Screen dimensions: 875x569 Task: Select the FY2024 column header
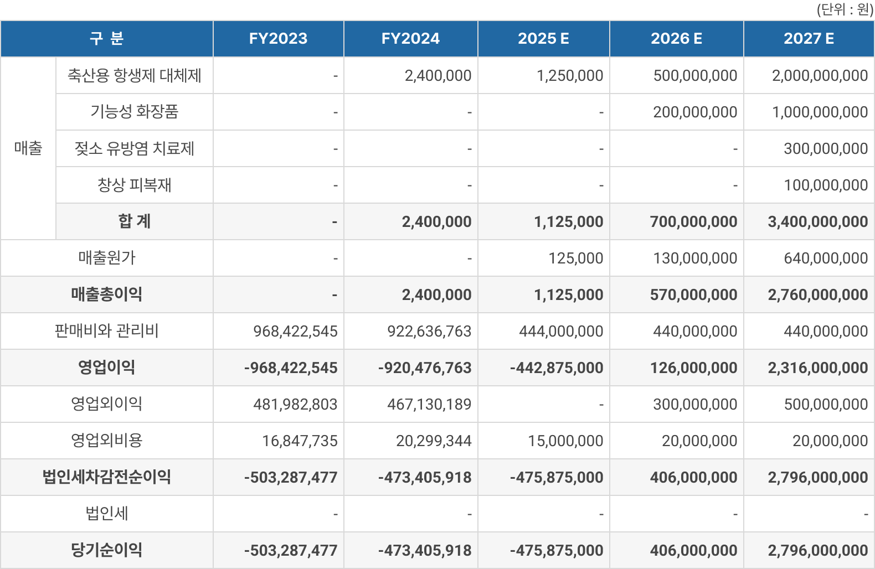tap(410, 39)
